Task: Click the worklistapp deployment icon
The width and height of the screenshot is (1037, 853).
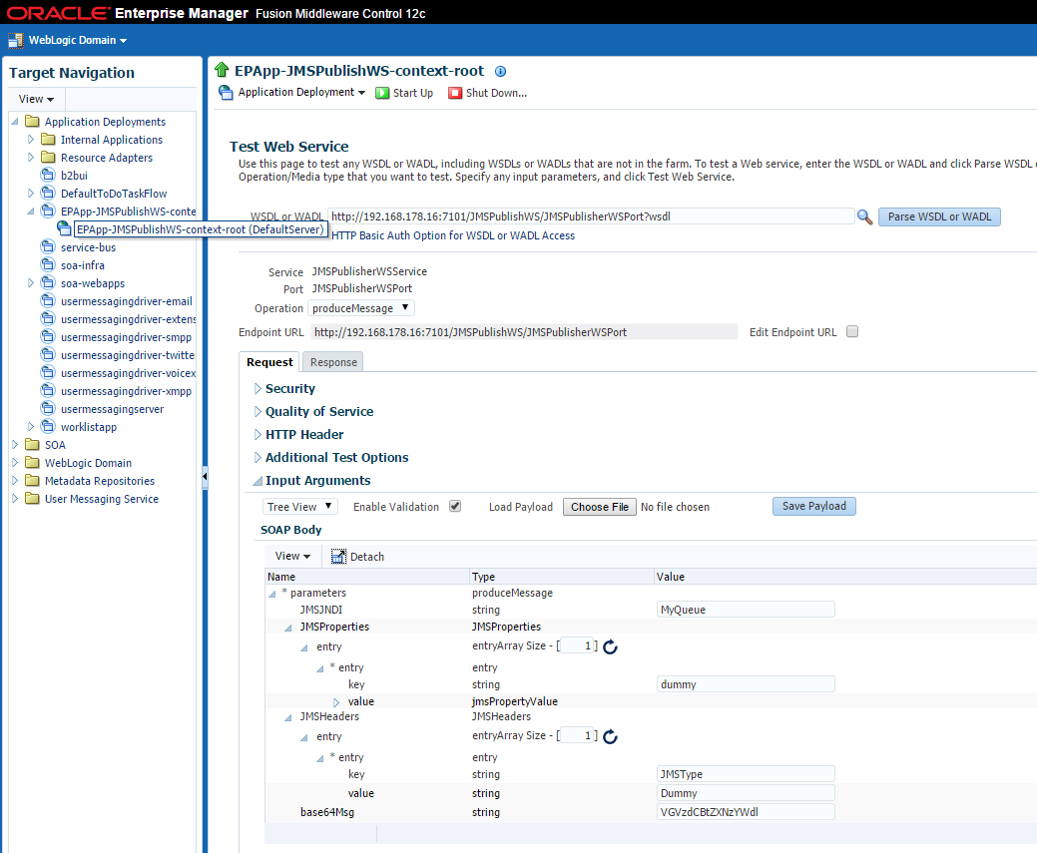Action: coord(48,427)
